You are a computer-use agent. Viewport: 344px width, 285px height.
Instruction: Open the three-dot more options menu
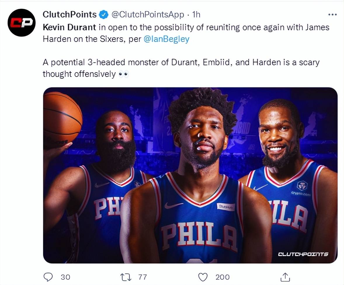click(x=332, y=15)
